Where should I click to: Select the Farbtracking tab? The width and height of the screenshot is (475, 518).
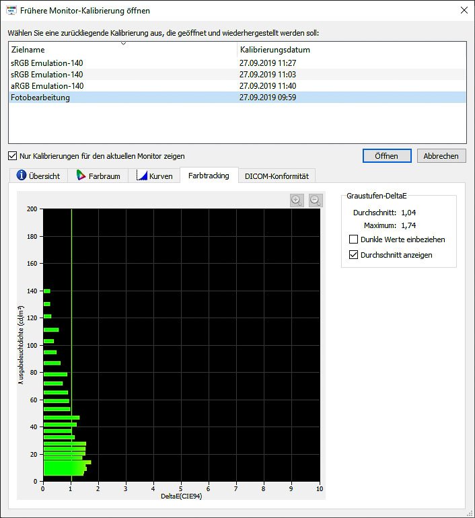(x=209, y=175)
